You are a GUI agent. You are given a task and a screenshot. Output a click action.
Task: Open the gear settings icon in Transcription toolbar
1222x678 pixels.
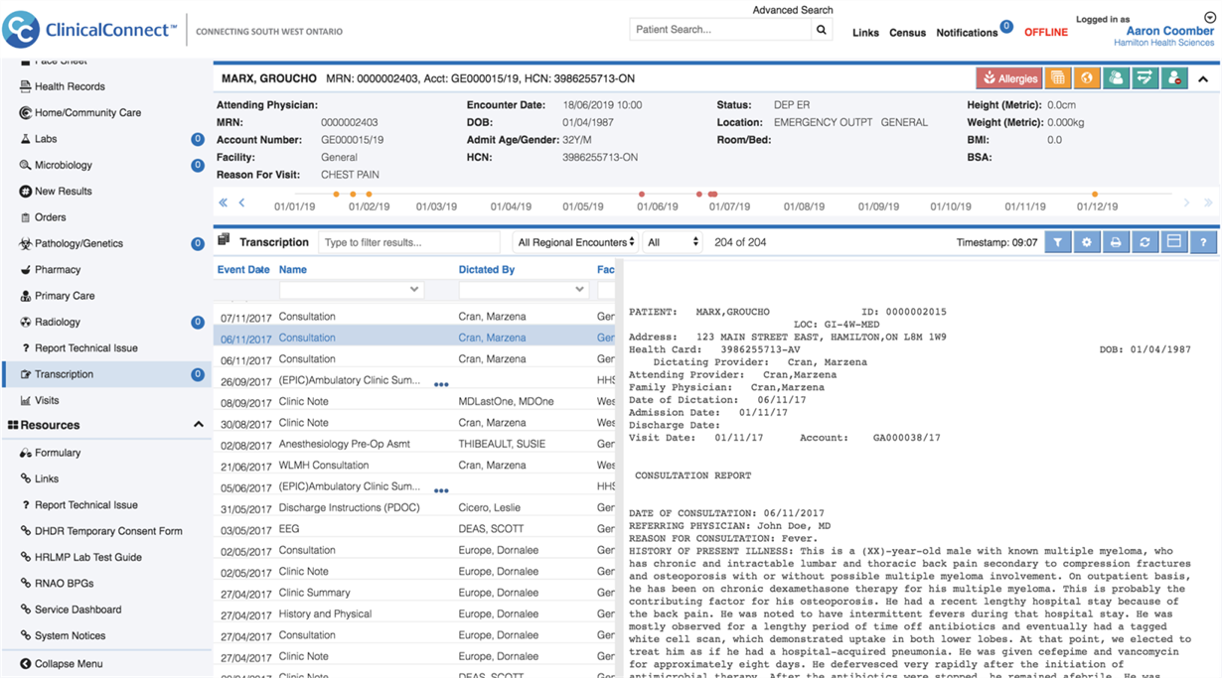pyautogui.click(x=1087, y=242)
